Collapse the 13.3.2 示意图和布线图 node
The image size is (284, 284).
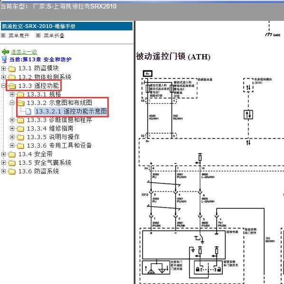[x=12, y=103]
